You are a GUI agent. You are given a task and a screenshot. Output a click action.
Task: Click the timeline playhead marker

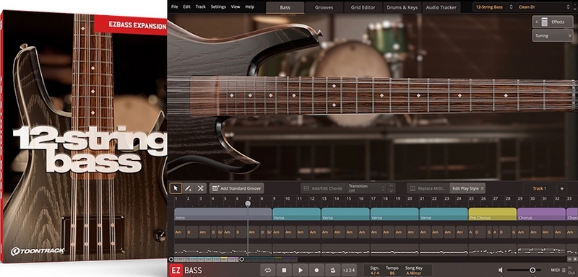click(x=248, y=203)
